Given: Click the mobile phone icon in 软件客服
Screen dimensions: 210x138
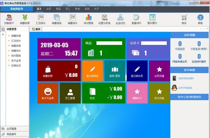Looking at the screenshot, I should tap(174, 78).
